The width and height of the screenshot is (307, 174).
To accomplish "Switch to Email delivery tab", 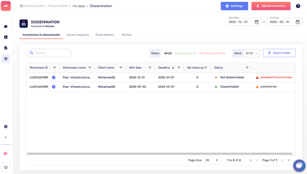I will click(x=105, y=35).
